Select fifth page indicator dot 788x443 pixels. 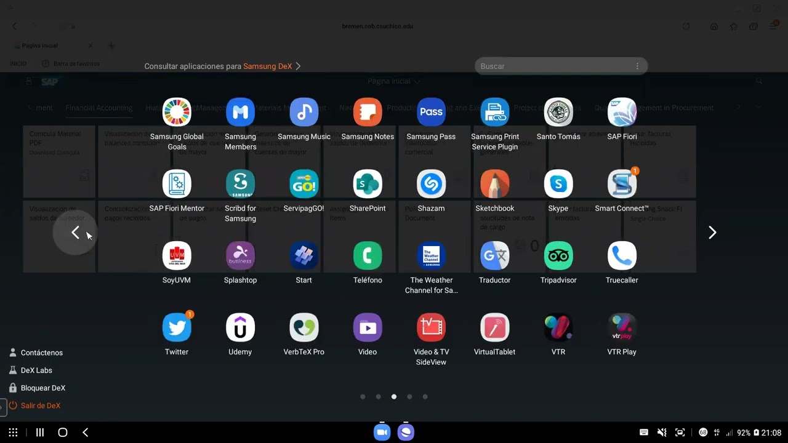(x=425, y=397)
